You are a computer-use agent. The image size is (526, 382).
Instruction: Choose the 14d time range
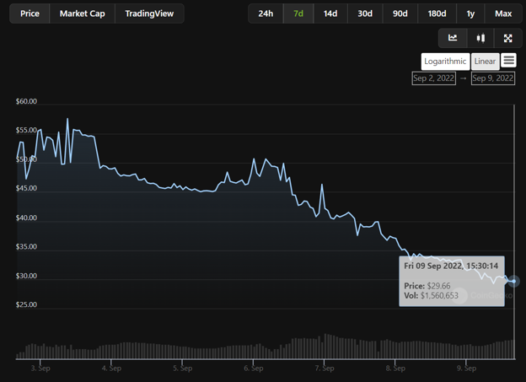[330, 13]
